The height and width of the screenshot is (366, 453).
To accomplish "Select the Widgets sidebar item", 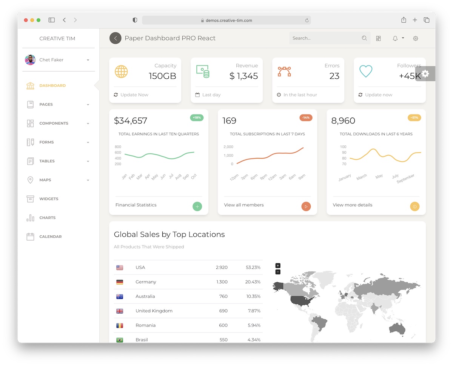I will [49, 199].
